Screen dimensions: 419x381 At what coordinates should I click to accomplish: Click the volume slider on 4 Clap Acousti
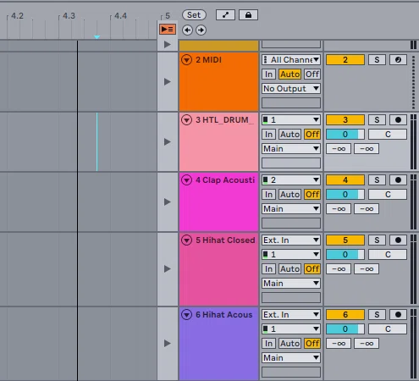tap(345, 195)
